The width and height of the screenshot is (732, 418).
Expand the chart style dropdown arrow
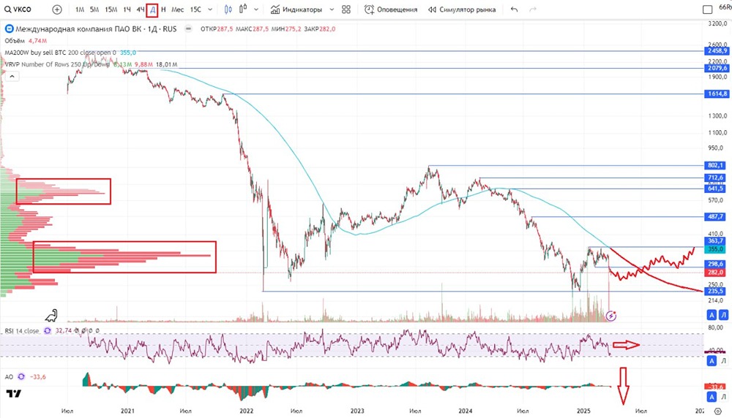(255, 9)
